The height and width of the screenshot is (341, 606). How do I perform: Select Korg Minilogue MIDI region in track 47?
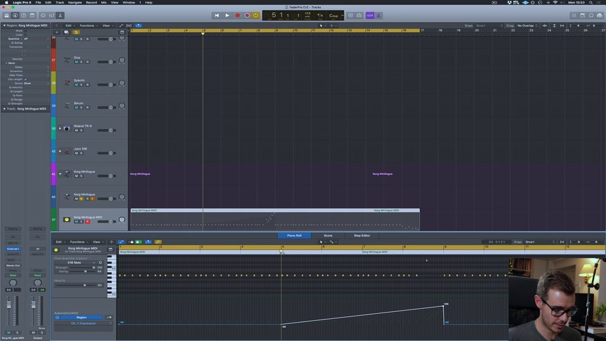pyautogui.click(x=275, y=220)
